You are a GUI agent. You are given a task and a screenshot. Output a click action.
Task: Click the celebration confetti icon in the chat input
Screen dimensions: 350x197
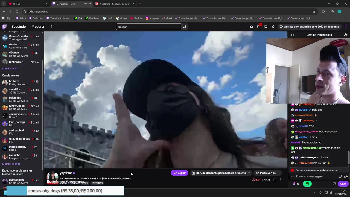pyautogui.click(x=340, y=176)
